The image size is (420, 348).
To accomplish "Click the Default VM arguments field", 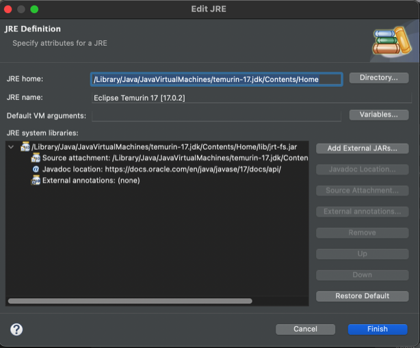I will click(x=216, y=116).
